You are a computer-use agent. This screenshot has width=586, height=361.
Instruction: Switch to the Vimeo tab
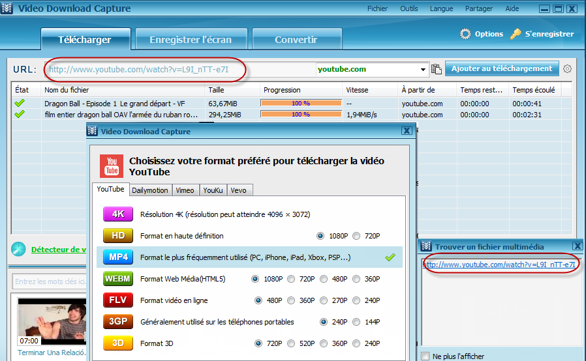[185, 190]
